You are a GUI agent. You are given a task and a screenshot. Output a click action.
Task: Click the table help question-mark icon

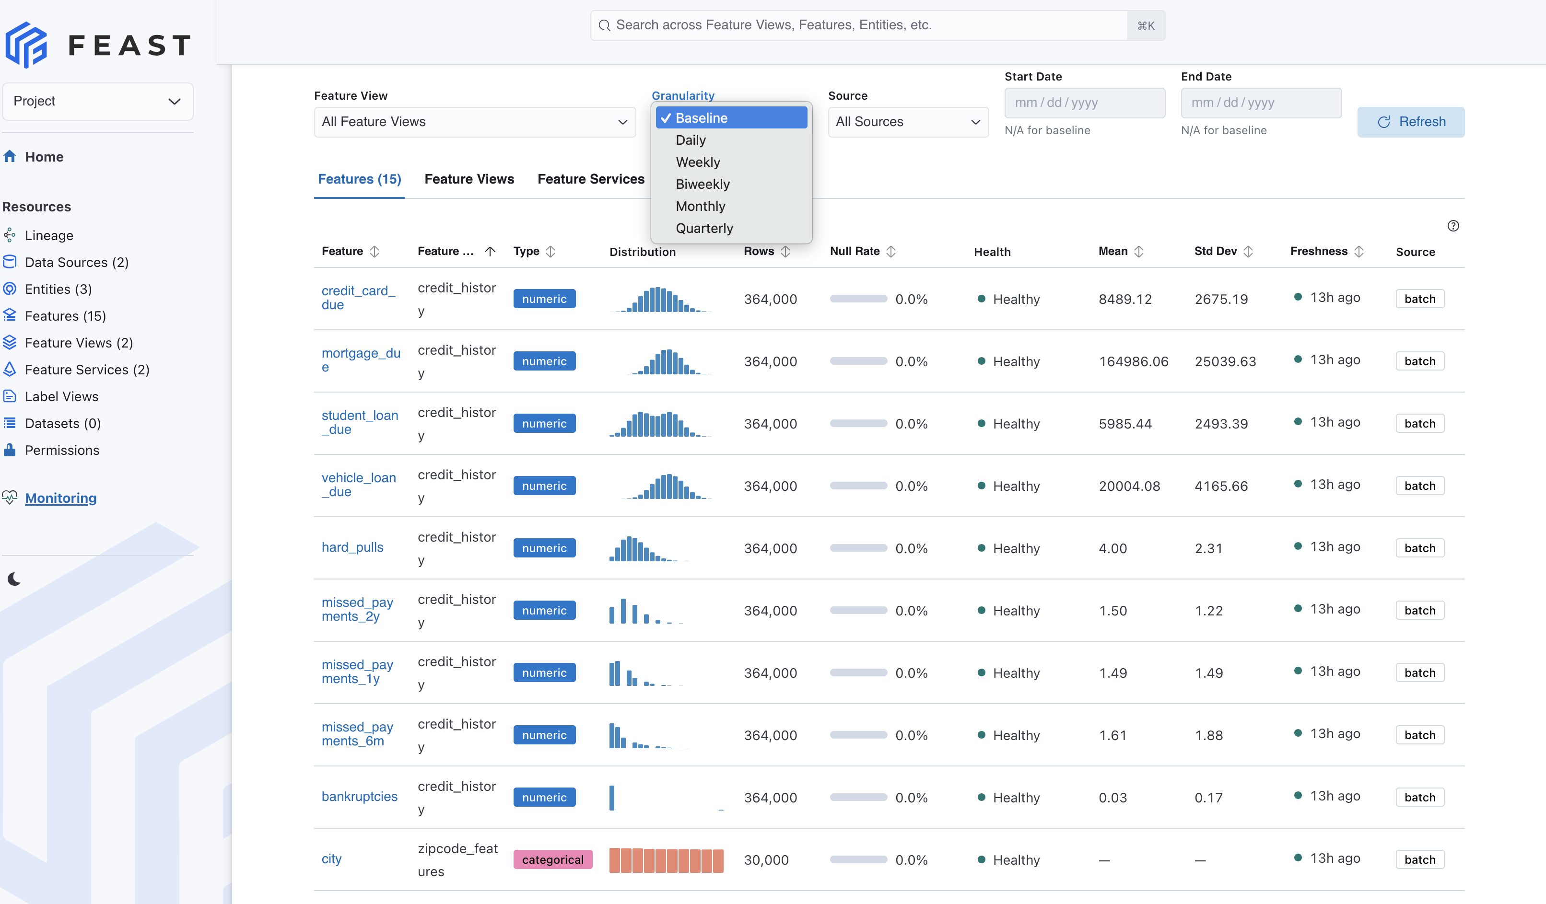click(1453, 226)
